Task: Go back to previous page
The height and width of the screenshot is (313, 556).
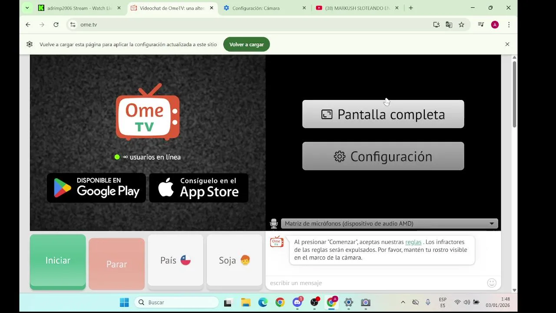Action: [28, 25]
